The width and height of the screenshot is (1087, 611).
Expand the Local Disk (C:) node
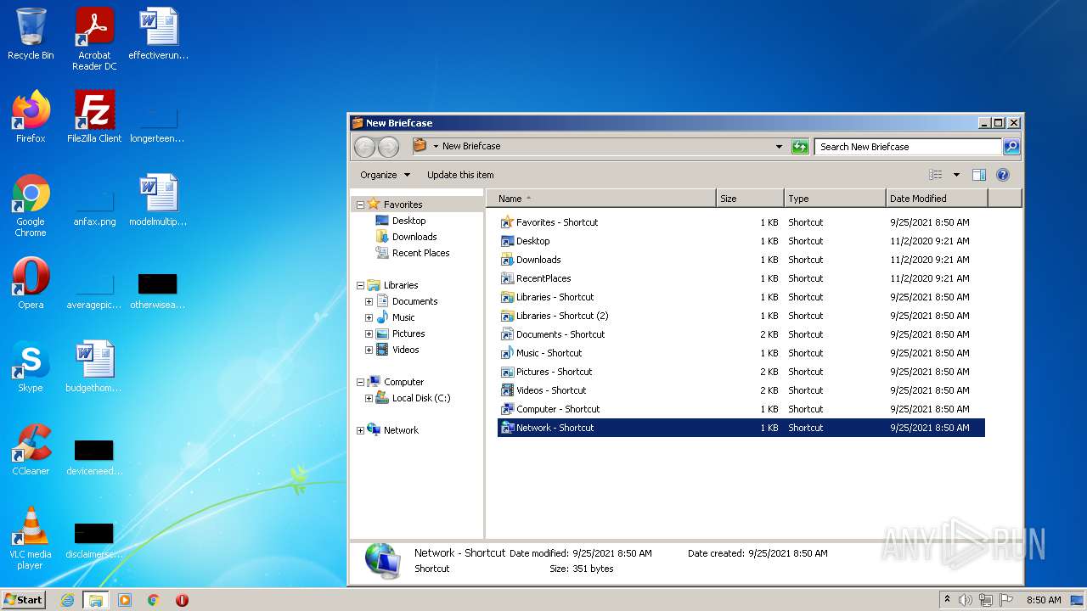[369, 398]
